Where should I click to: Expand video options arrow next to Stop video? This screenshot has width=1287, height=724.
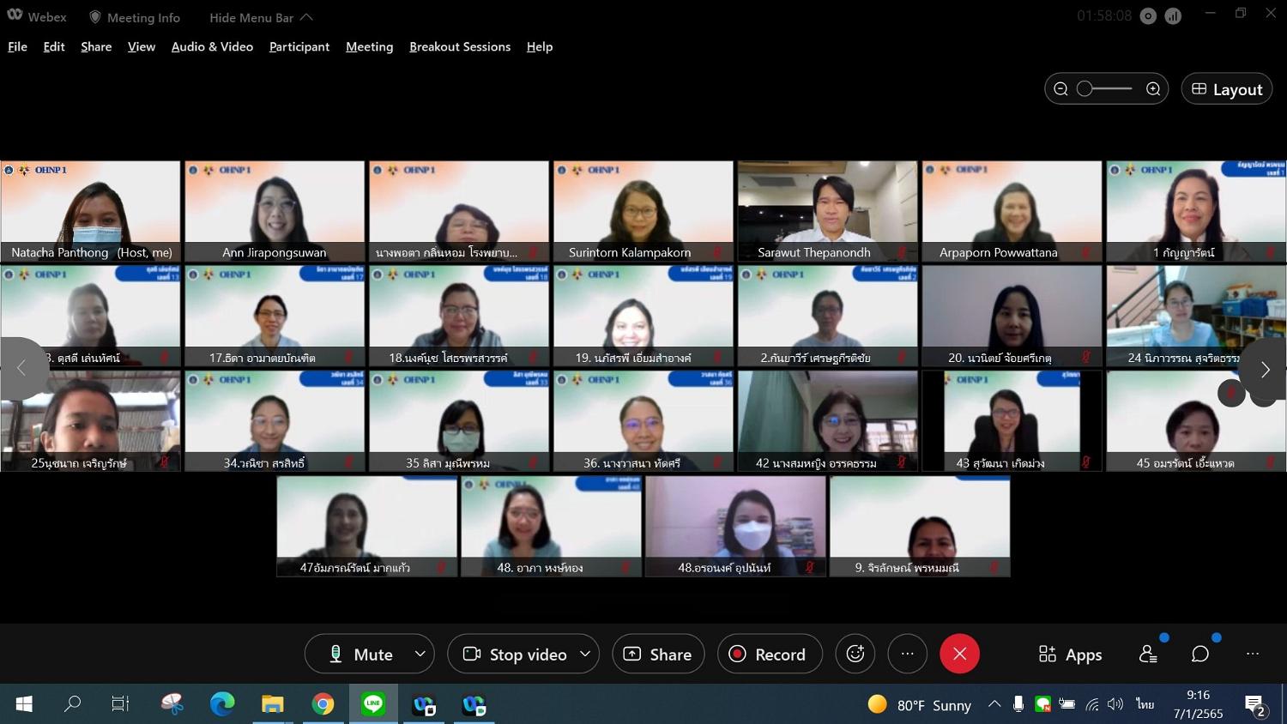[x=585, y=654]
